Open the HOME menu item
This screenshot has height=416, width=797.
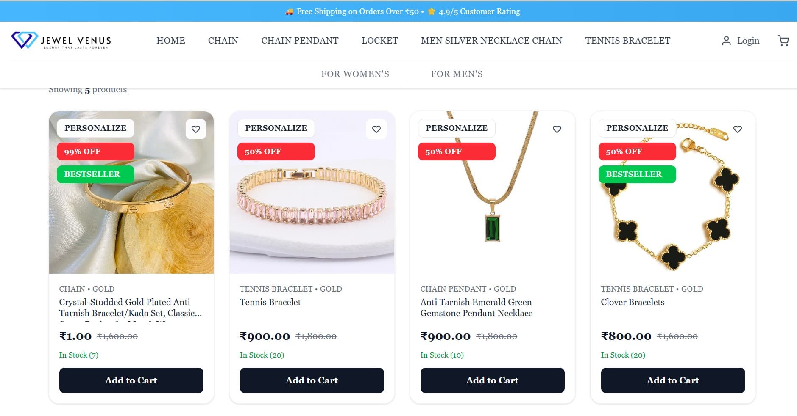coord(170,41)
